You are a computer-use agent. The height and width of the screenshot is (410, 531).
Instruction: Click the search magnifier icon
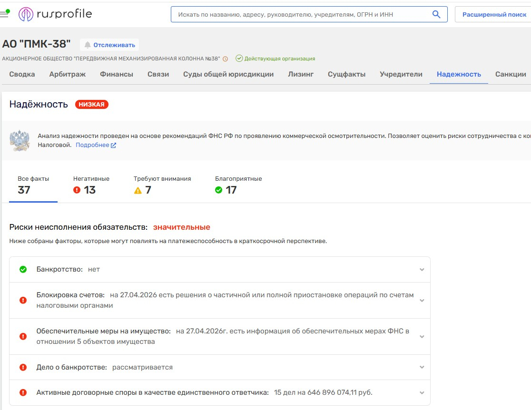pyautogui.click(x=436, y=14)
